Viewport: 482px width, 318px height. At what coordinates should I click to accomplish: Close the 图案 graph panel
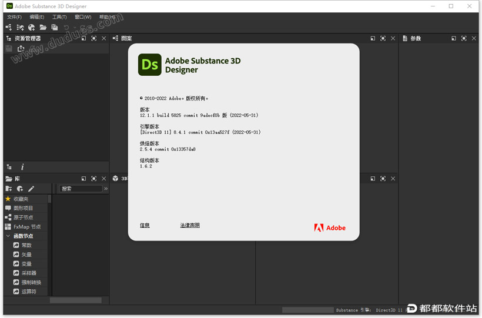[x=393, y=38]
